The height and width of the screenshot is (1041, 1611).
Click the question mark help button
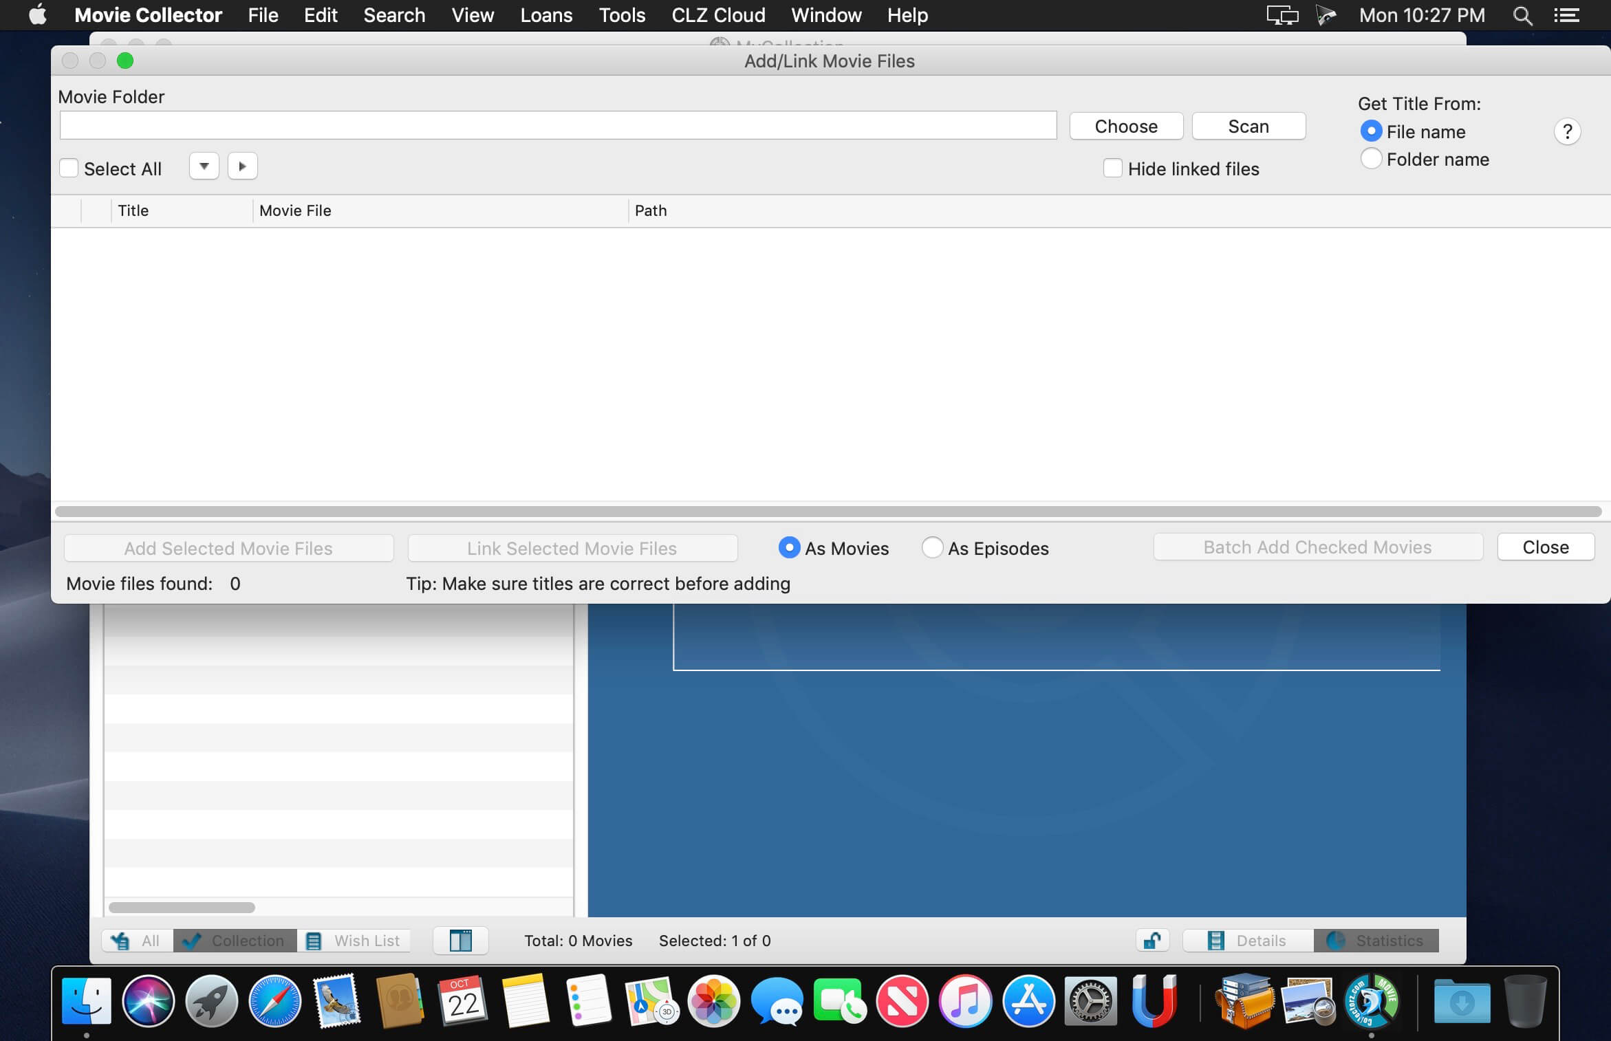pyautogui.click(x=1566, y=131)
